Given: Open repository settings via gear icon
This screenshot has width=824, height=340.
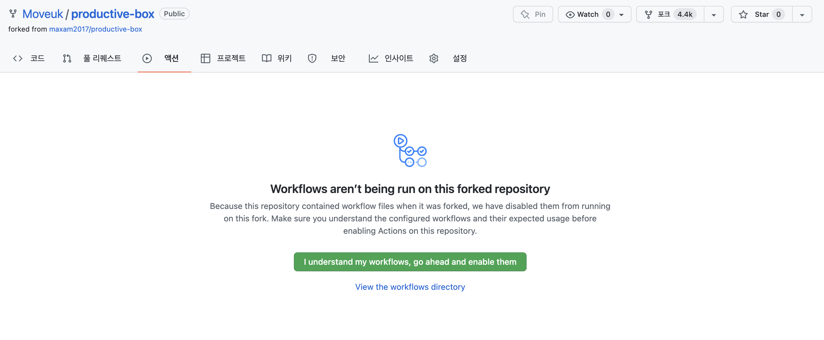Looking at the screenshot, I should (x=434, y=58).
